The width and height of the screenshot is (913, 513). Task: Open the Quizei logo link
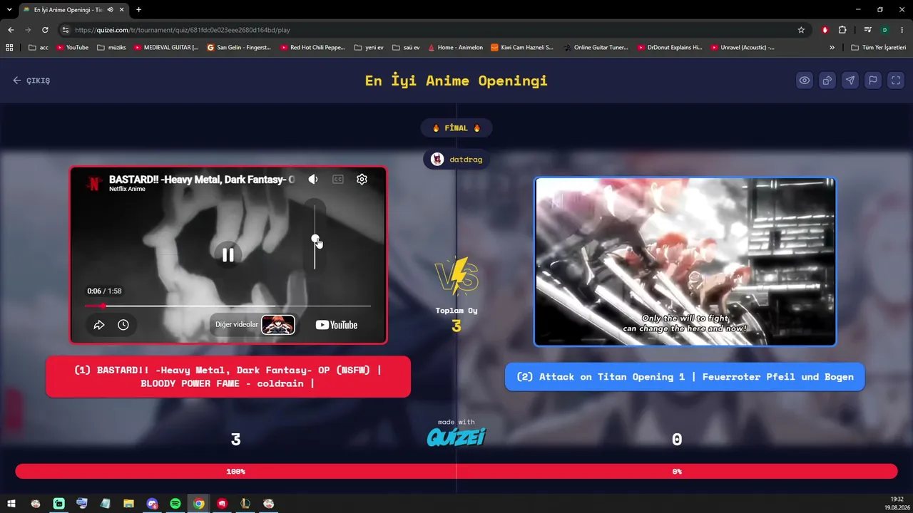tap(456, 436)
